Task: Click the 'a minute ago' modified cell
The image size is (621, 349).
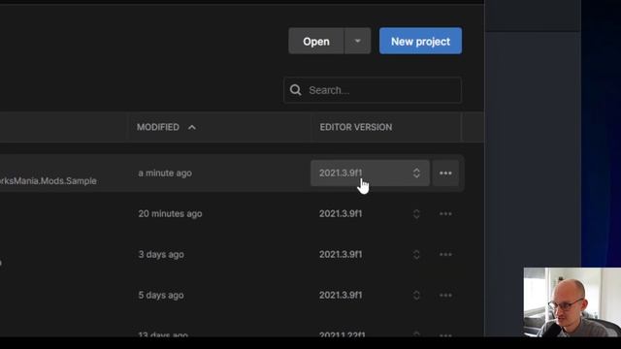Action: 165,173
